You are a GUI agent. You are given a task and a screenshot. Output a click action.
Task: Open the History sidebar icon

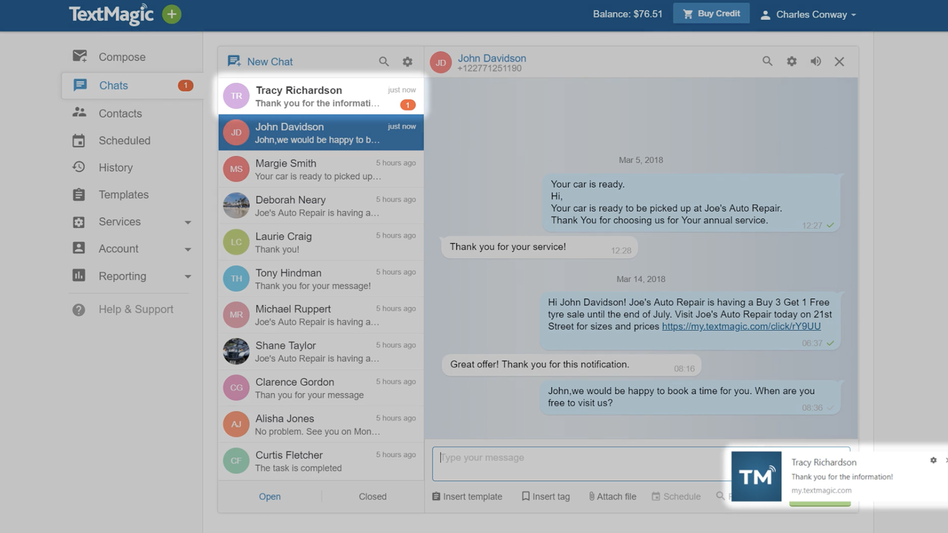79,167
